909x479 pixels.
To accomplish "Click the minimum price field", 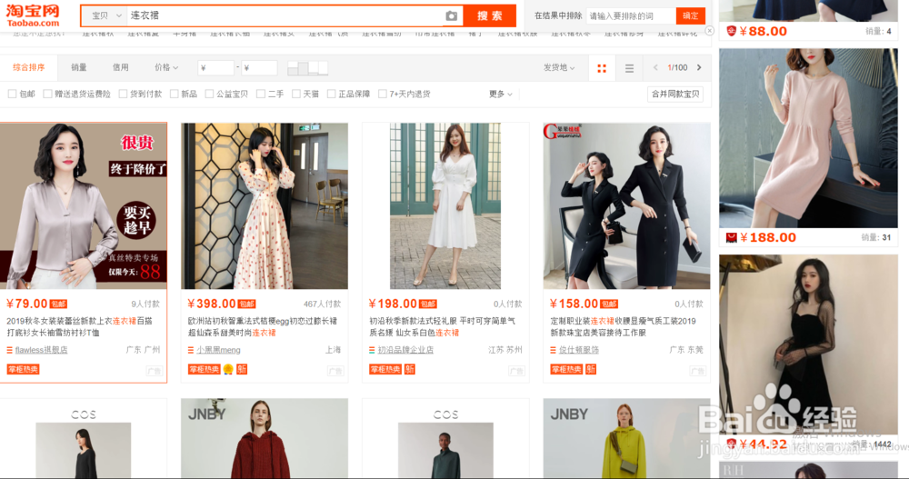I will click(x=215, y=68).
